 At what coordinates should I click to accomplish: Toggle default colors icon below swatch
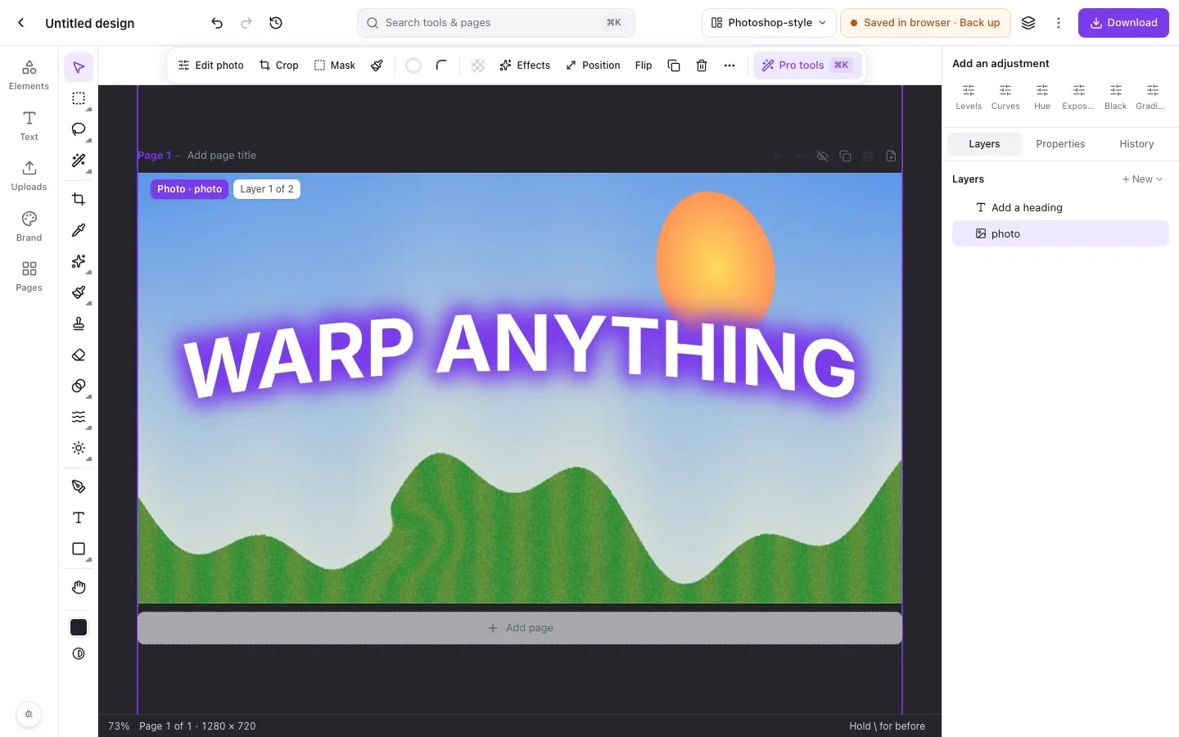[x=79, y=653]
